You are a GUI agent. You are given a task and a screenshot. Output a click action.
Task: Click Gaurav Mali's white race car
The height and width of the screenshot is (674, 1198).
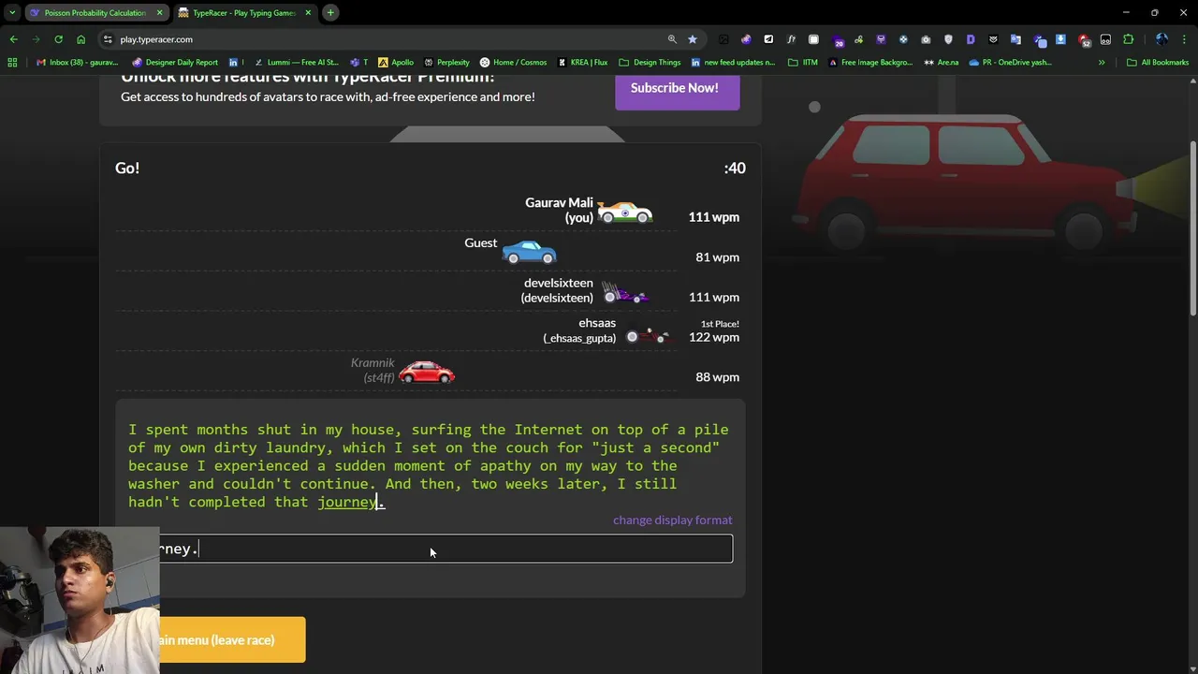coord(624,212)
